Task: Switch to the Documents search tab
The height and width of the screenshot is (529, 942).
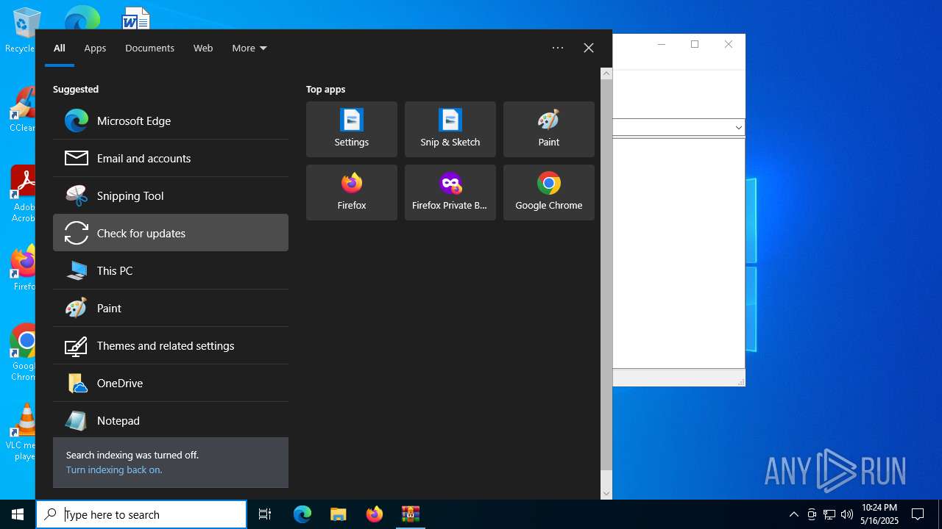Action: (149, 48)
